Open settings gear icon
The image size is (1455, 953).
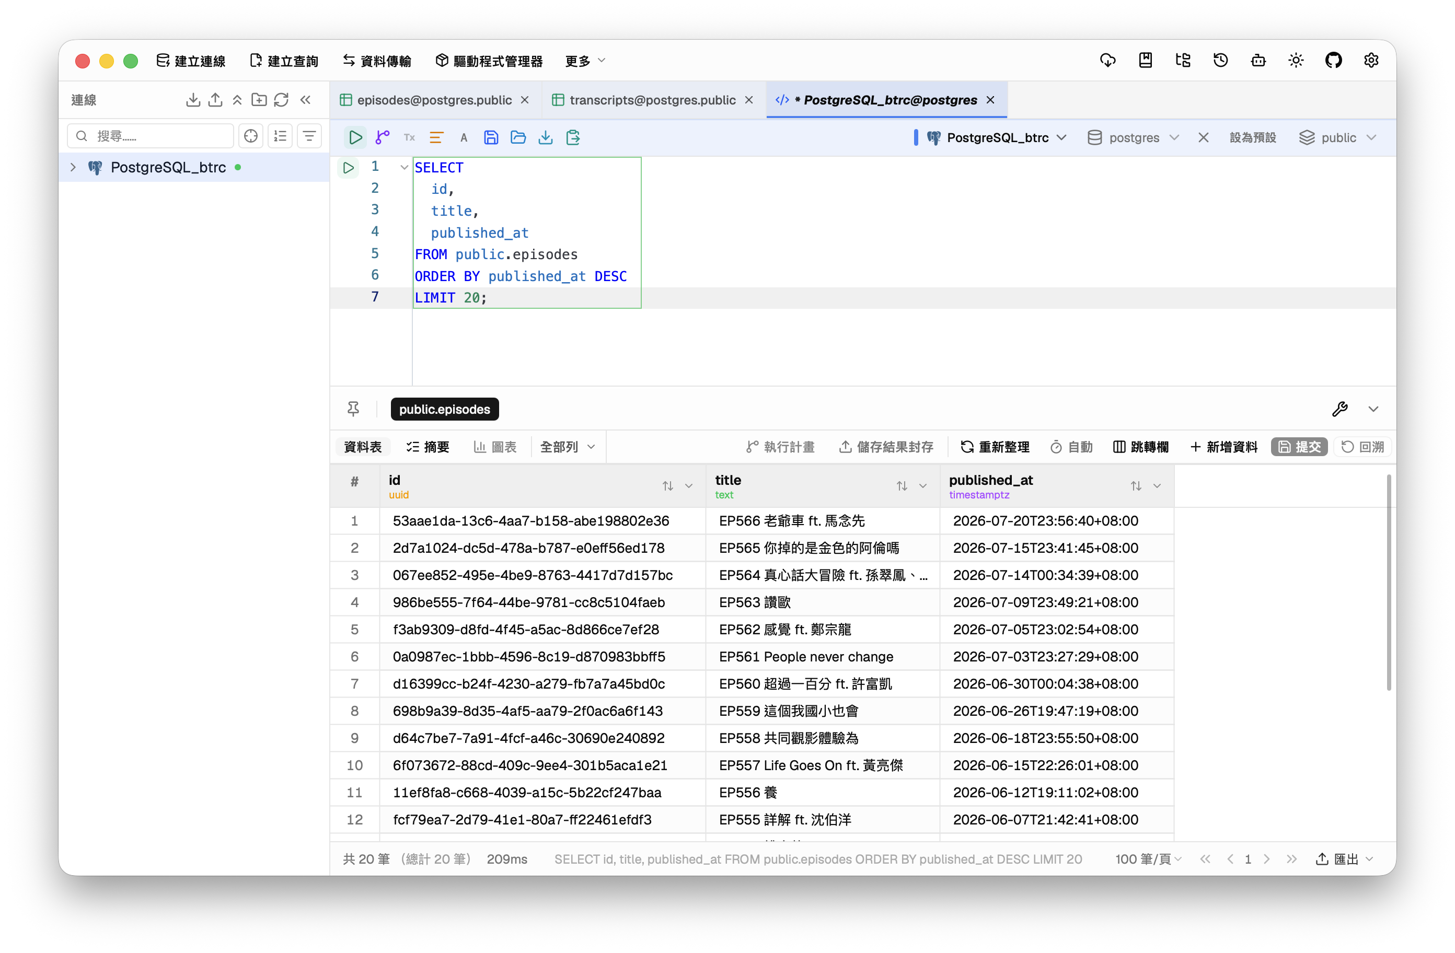[x=1371, y=61]
